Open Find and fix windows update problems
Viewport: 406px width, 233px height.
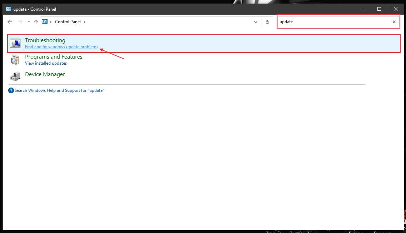pyautogui.click(x=61, y=47)
